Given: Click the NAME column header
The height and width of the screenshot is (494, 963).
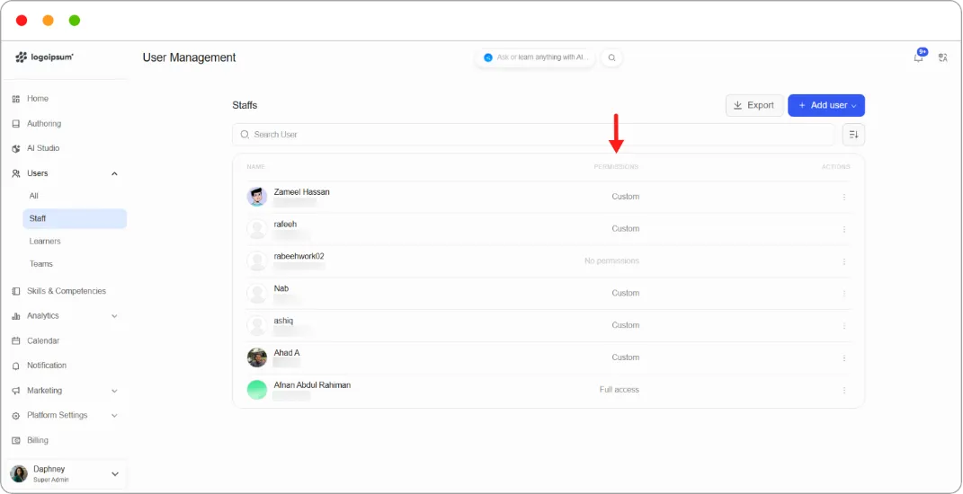Looking at the screenshot, I should point(255,167).
